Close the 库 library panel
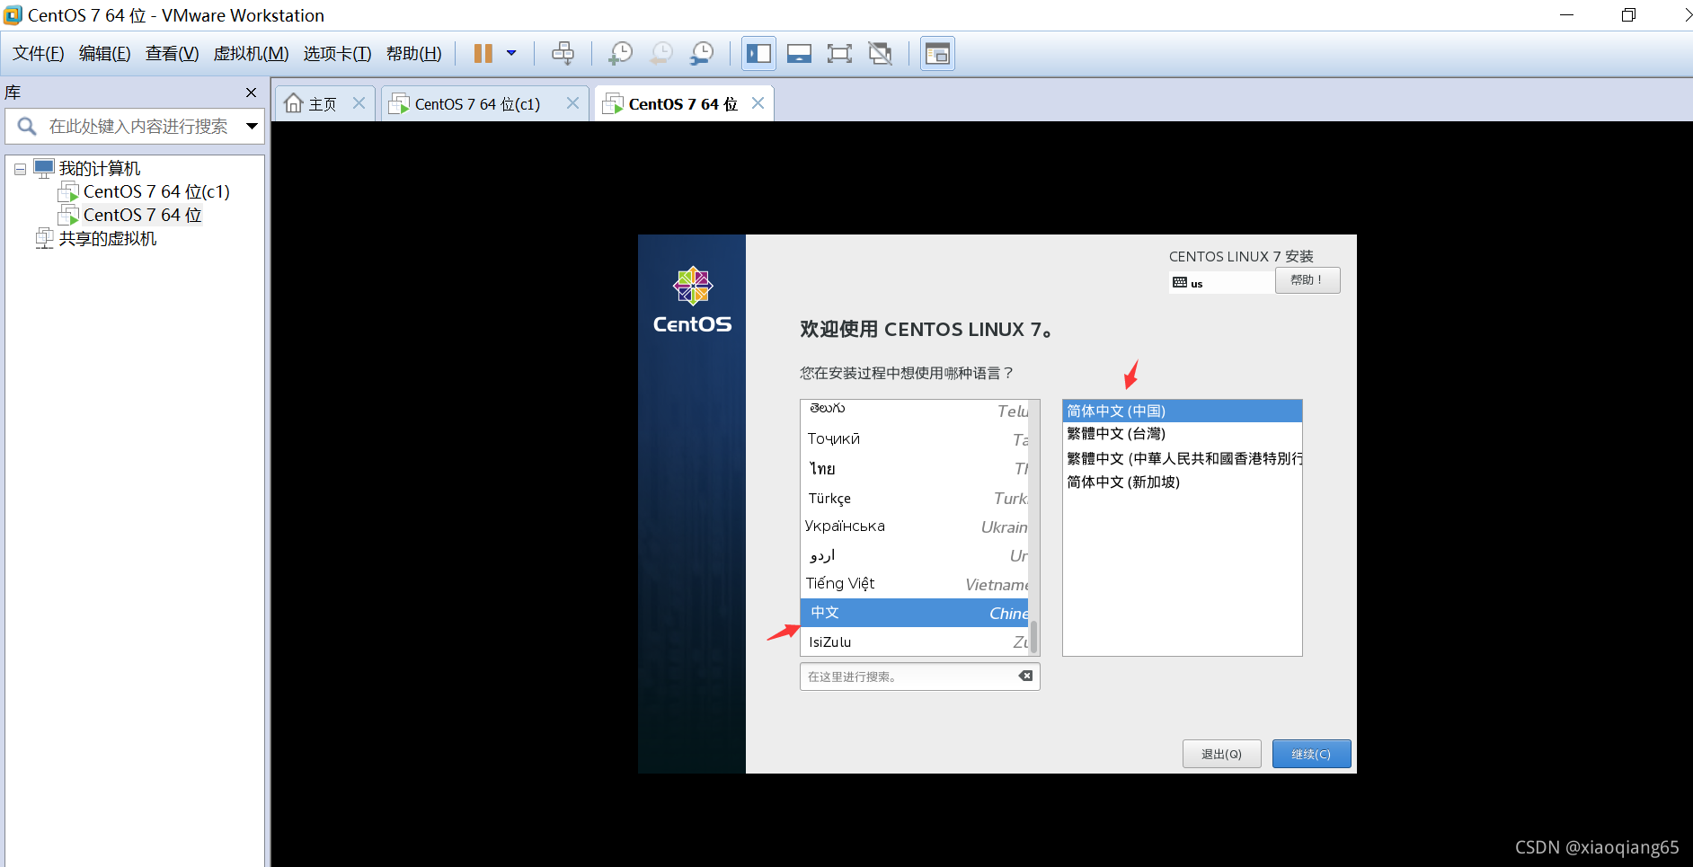The width and height of the screenshot is (1693, 867). (x=251, y=93)
